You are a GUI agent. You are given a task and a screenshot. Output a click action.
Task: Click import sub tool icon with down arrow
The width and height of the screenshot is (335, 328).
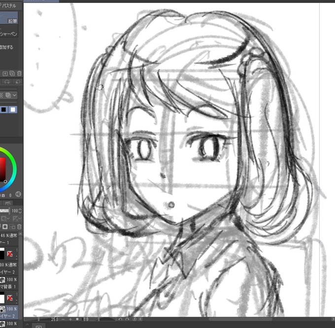point(5,73)
